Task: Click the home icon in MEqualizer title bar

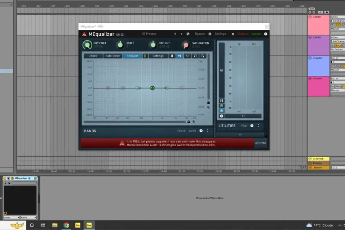Action: pyautogui.click(x=233, y=34)
